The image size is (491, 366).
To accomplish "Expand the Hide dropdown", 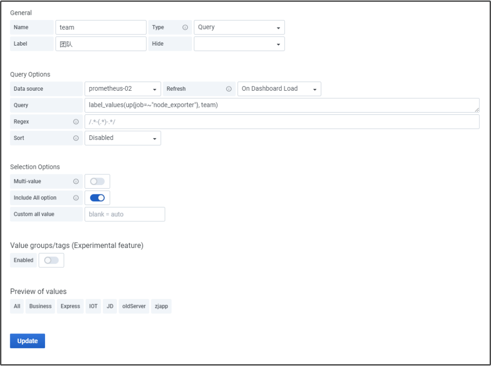I will (x=239, y=44).
